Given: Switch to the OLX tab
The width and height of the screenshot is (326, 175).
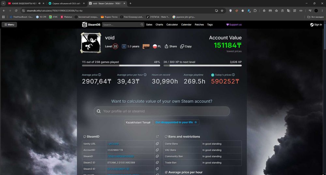Looking at the screenshot, I should [x=66, y=3].
